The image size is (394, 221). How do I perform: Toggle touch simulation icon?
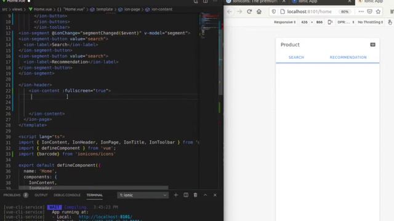point(390,22)
